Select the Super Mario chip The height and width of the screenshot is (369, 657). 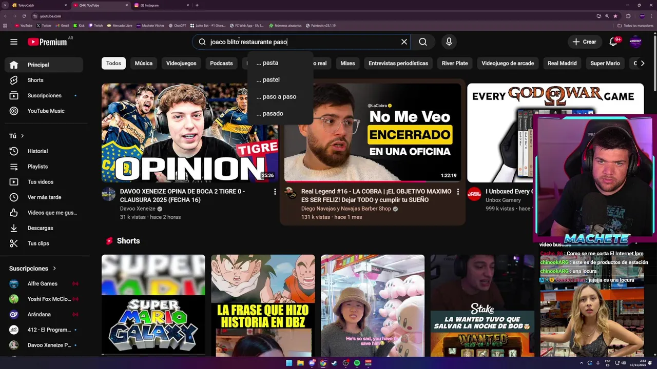pyautogui.click(x=605, y=64)
